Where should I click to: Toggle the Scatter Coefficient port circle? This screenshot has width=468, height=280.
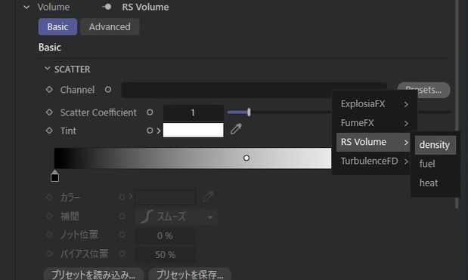(x=150, y=112)
